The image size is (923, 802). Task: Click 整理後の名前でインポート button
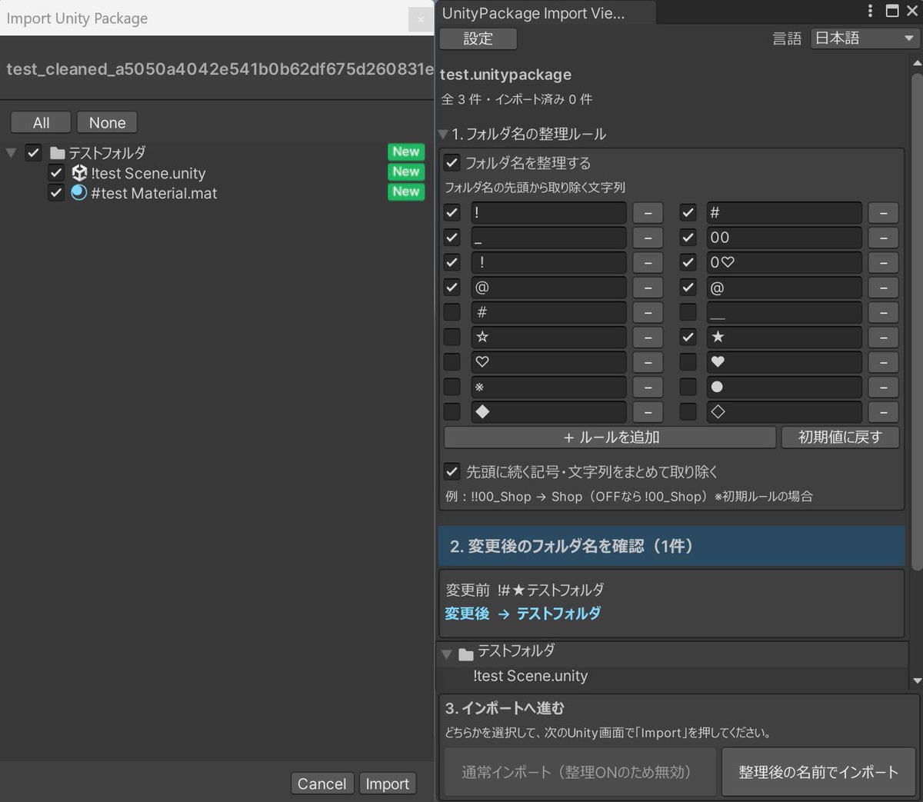click(x=818, y=772)
